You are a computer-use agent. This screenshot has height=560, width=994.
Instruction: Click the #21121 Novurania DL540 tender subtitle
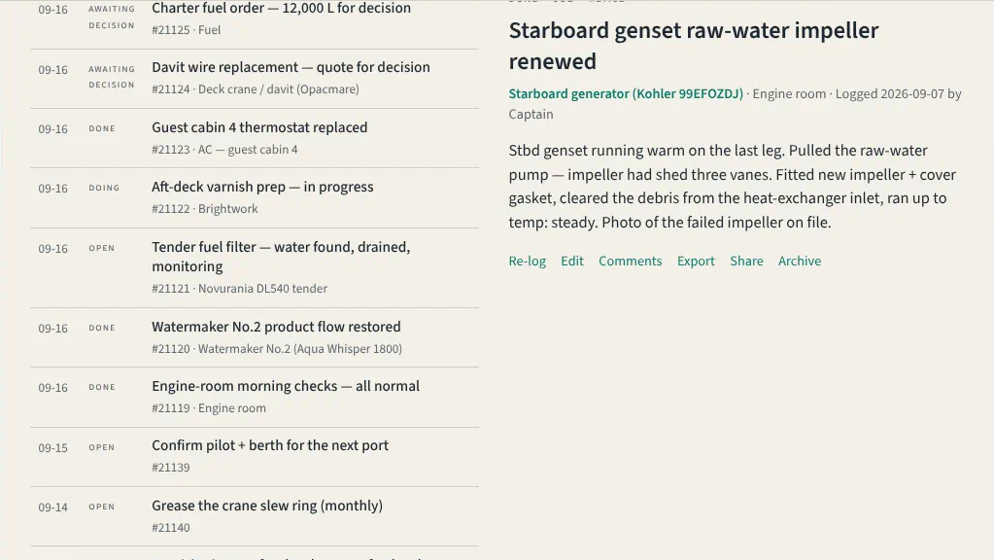click(x=240, y=289)
